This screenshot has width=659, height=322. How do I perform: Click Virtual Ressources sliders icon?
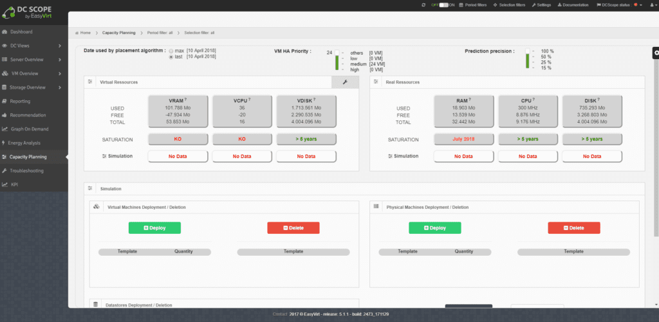[90, 82]
